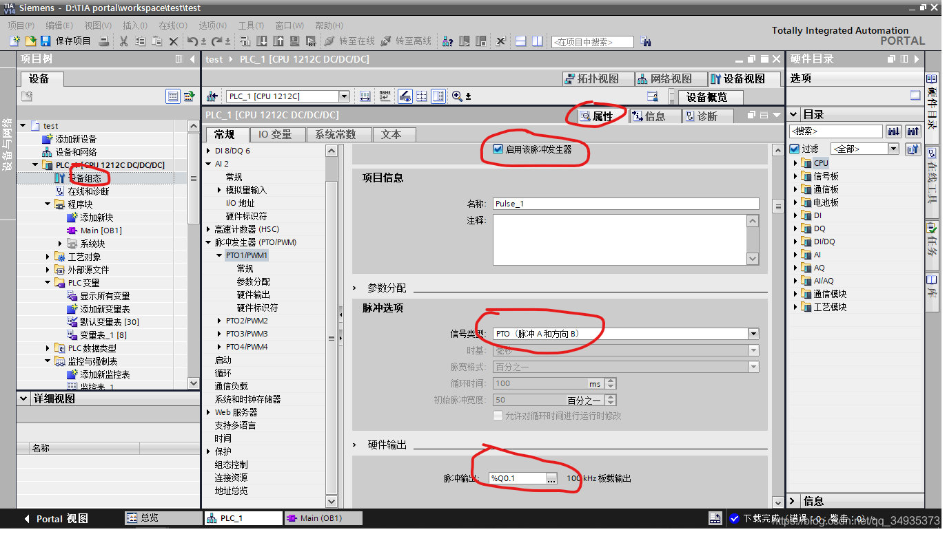Click the Compile icon in the toolbar
Screen dimensions: 947x534
245,41
